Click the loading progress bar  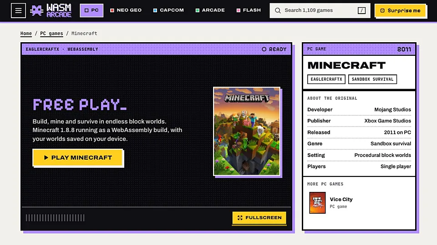click(55, 218)
